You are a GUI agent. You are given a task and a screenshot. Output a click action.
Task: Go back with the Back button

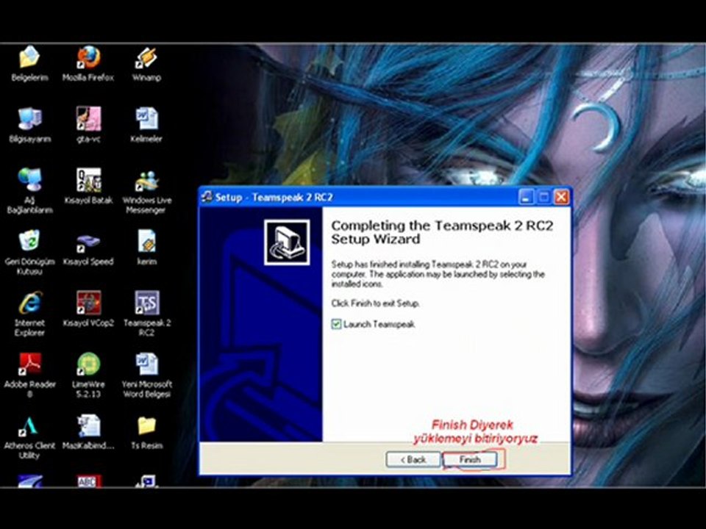[413, 460]
